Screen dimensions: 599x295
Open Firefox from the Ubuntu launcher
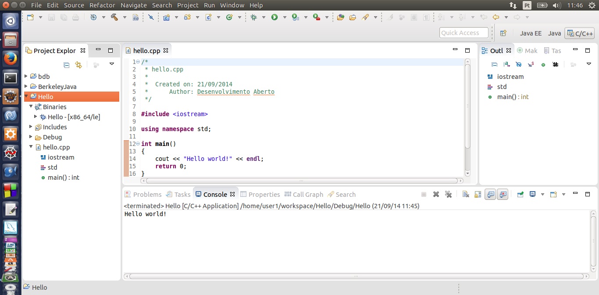coord(11,58)
